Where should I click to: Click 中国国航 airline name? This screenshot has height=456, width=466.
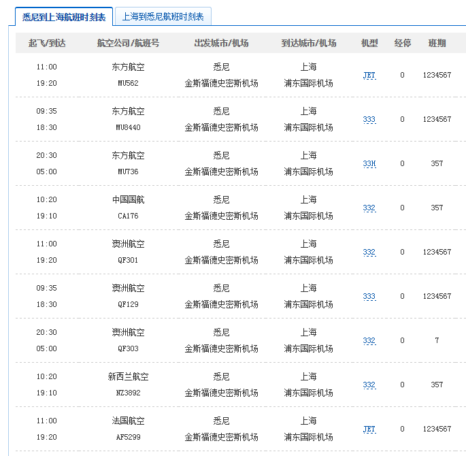pos(128,200)
